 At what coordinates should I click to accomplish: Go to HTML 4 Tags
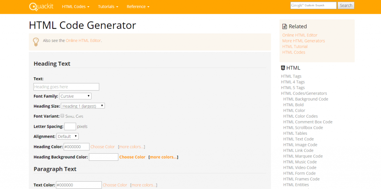pyautogui.click(x=293, y=82)
